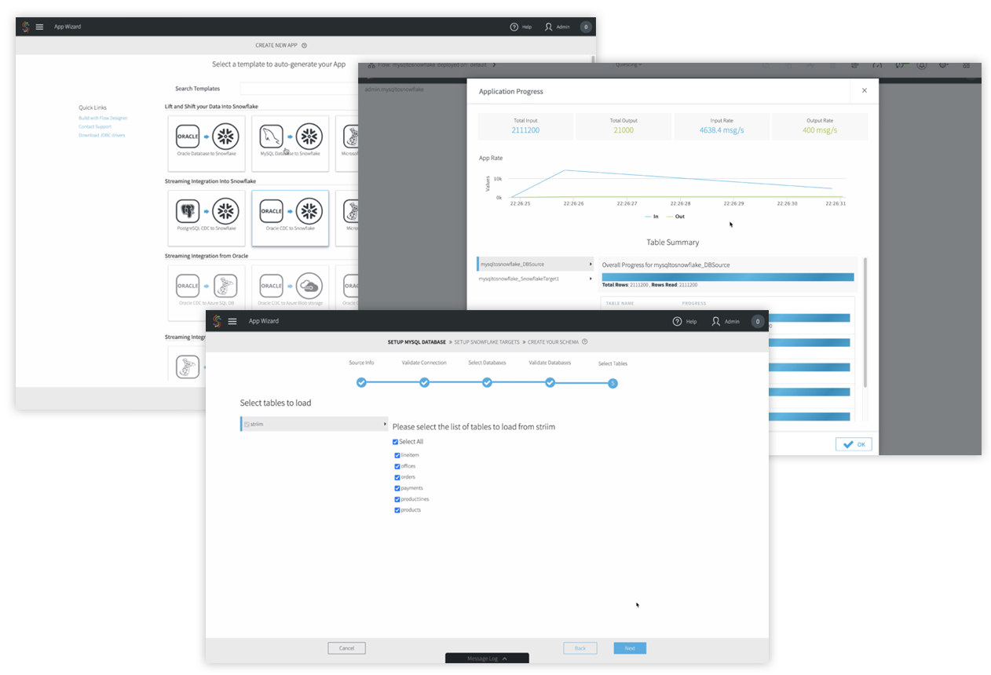Click the help icon beside CREATE YOUR SCHEMA
Image resolution: width=991 pixels, height=675 pixels.
585,342
